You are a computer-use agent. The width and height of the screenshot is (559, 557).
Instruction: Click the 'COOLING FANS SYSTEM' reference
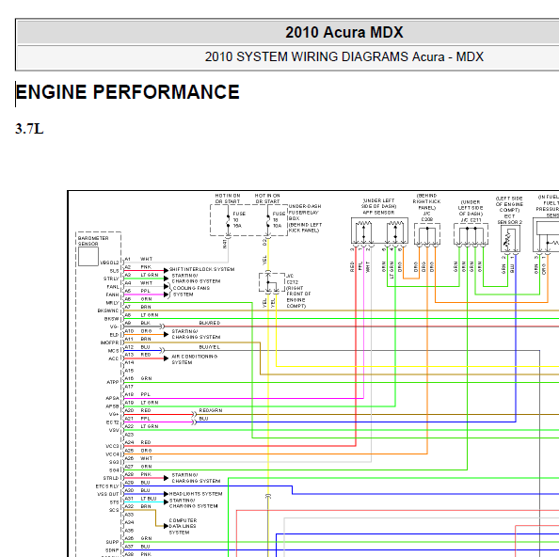pyautogui.click(x=191, y=291)
